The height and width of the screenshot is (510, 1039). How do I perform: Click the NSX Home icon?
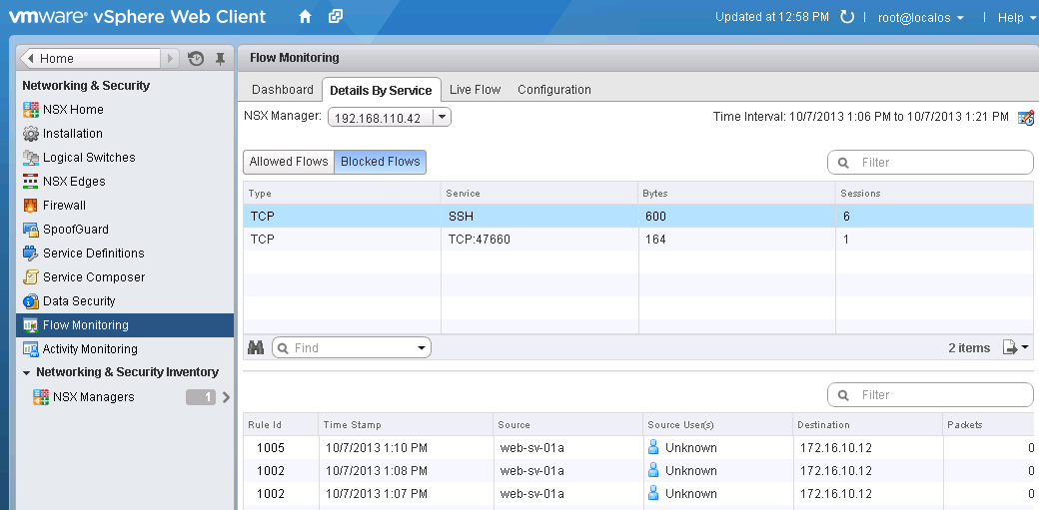(31, 110)
